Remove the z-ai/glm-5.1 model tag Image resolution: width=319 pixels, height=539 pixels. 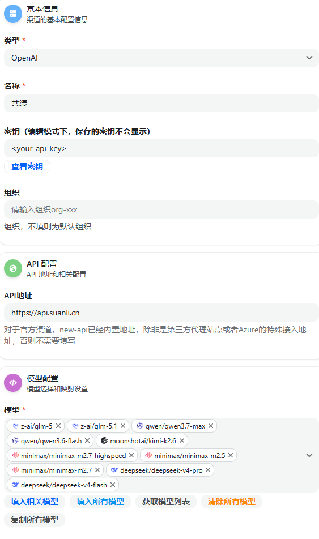point(123,426)
